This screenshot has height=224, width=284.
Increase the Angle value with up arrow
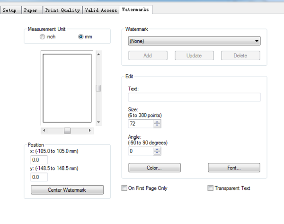157,149
